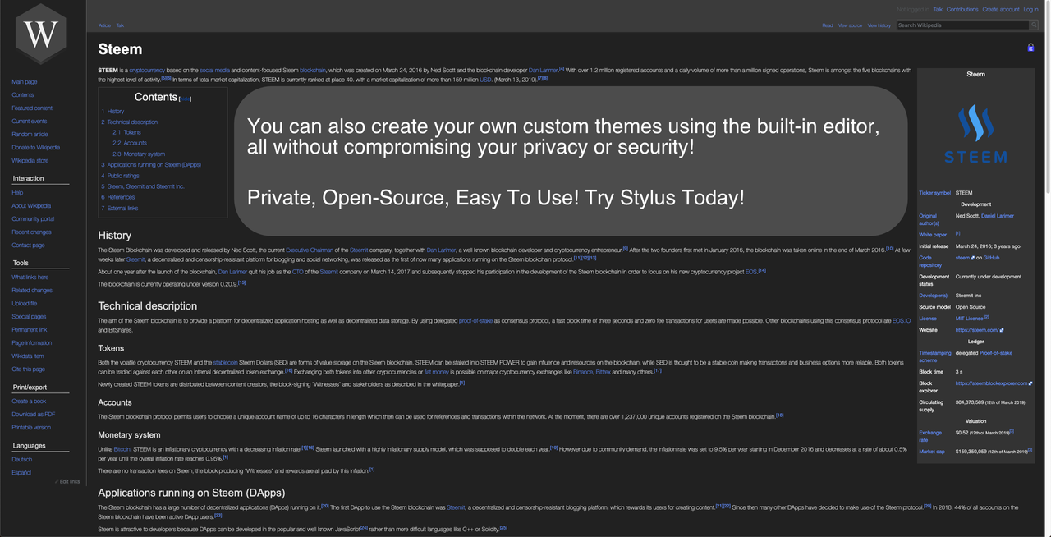Jump to '2.3 Monetary system' in Contents

(139, 154)
